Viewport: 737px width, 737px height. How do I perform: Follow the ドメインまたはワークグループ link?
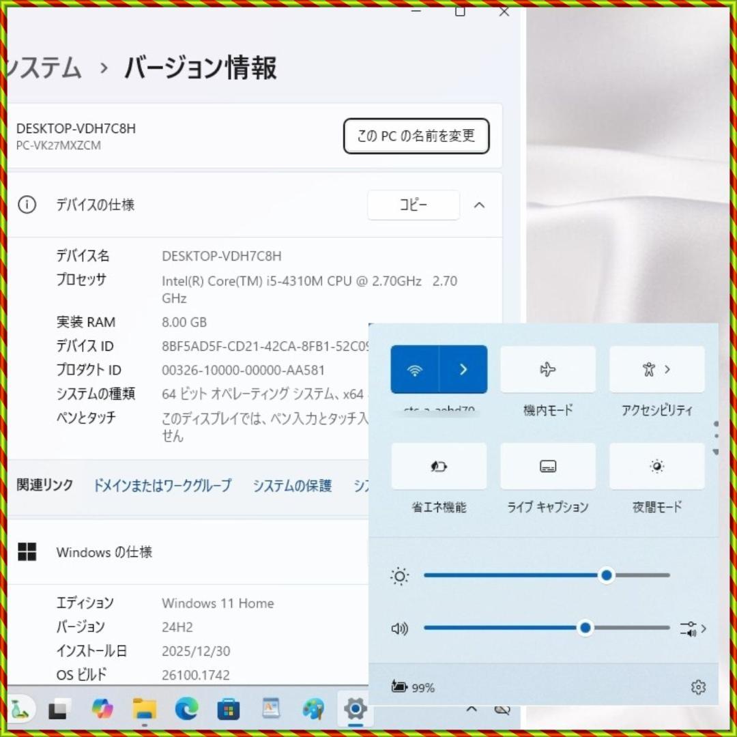tap(162, 486)
